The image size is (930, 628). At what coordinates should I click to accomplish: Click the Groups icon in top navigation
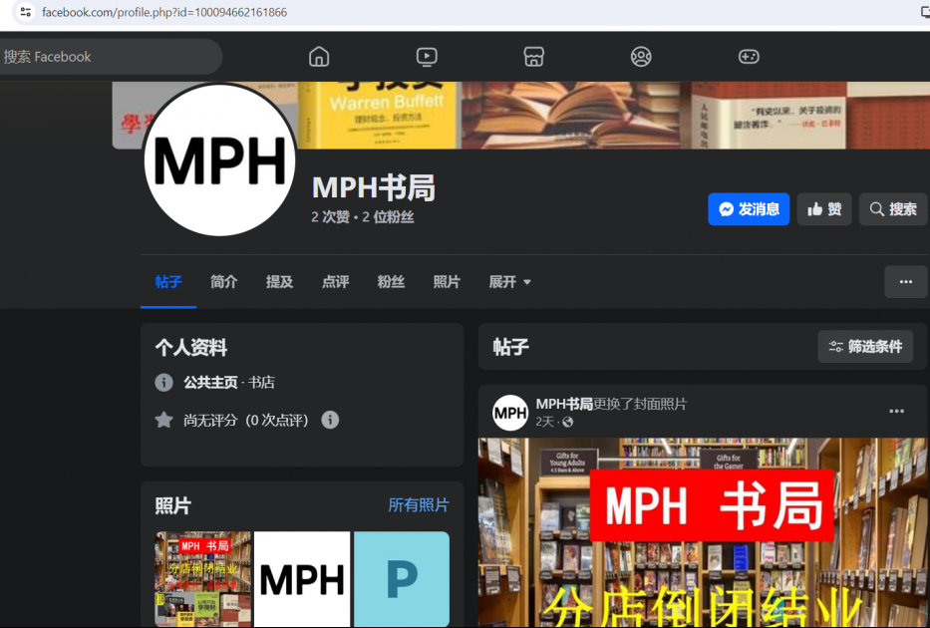641,57
